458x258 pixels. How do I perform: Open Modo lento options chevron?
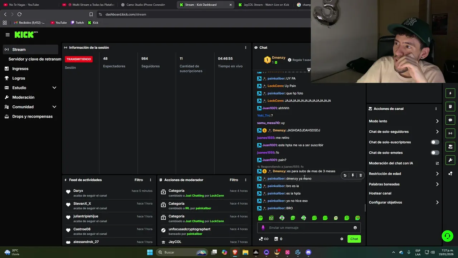click(x=437, y=121)
